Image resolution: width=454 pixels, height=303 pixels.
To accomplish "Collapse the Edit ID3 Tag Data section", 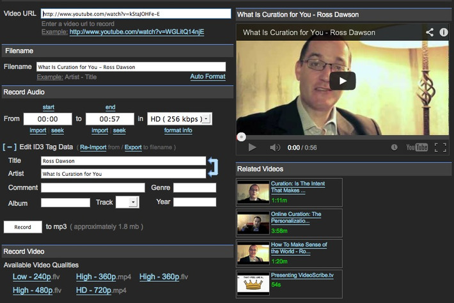I will point(10,147).
